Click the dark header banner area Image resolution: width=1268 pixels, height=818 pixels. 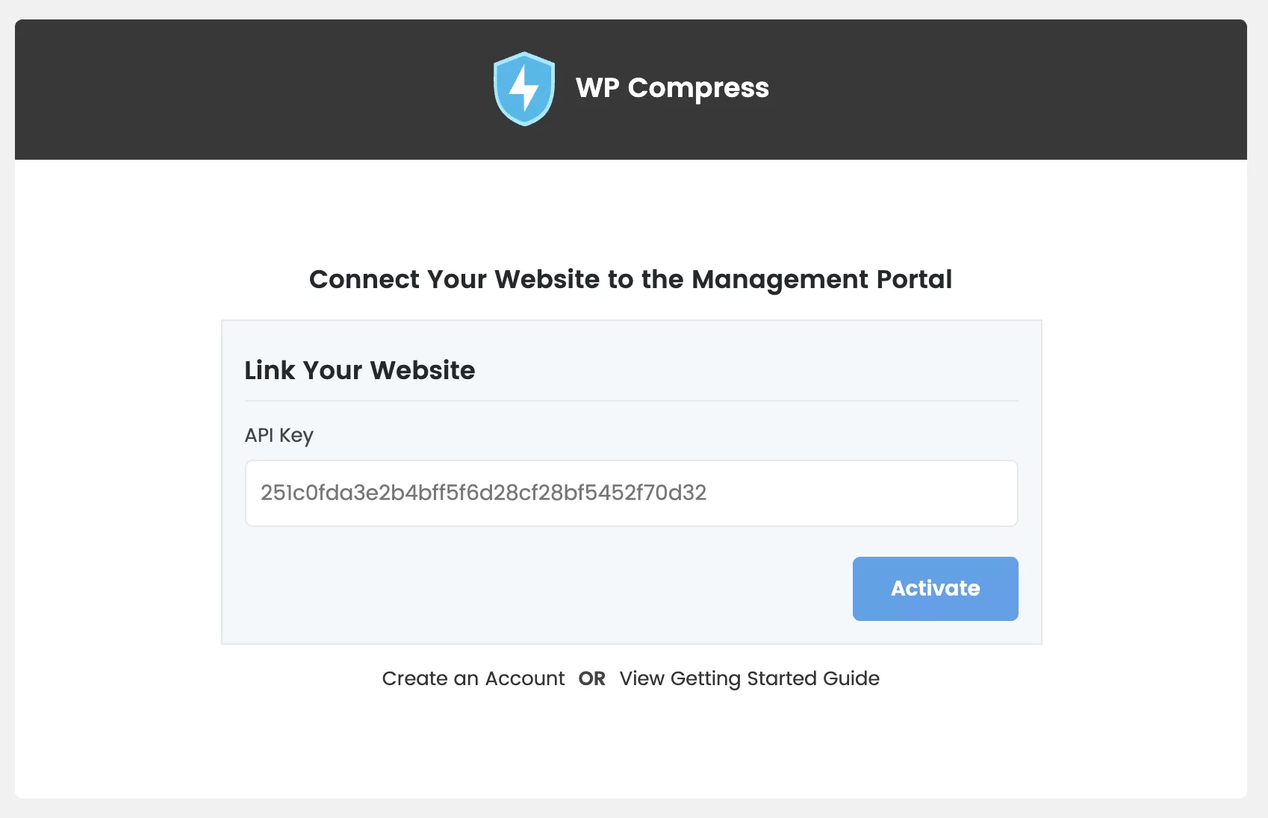pos(631,90)
